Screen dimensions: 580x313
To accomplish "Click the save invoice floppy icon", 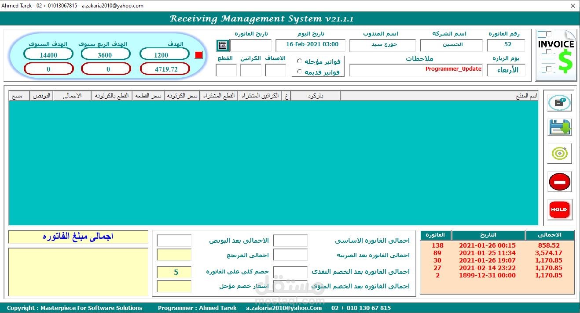I will (559, 127).
